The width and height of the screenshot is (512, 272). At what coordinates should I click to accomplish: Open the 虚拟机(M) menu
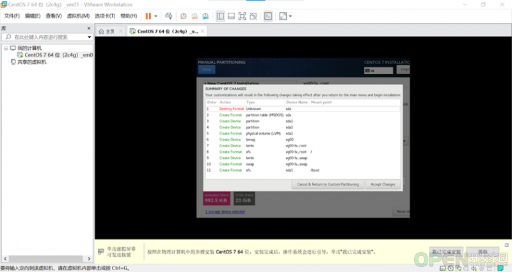78,15
